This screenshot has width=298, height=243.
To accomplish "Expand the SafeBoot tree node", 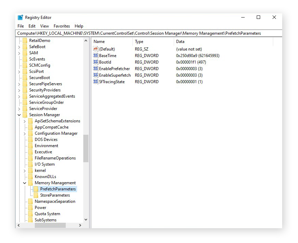I will tap(19, 47).
